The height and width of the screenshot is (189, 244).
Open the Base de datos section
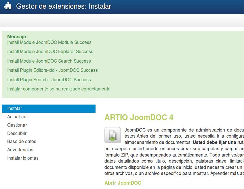coord(22,142)
